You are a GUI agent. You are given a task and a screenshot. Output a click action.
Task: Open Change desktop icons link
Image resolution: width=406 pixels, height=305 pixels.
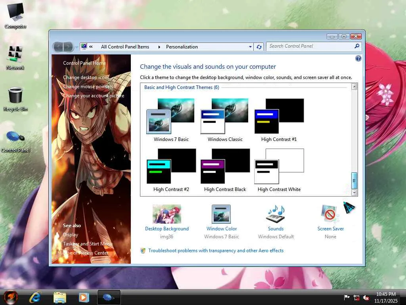(86, 77)
